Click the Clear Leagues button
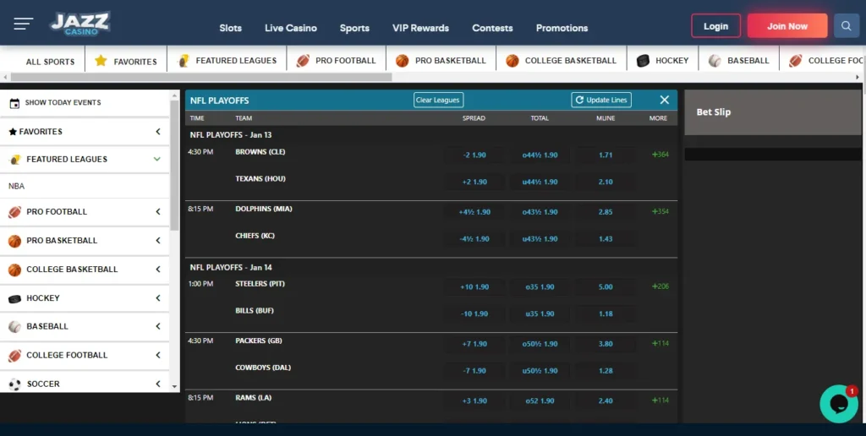Viewport: 866px width, 436px height. 438,100
